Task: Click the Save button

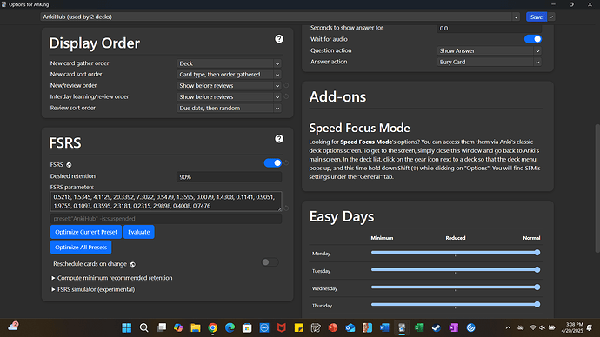Action: [x=537, y=17]
